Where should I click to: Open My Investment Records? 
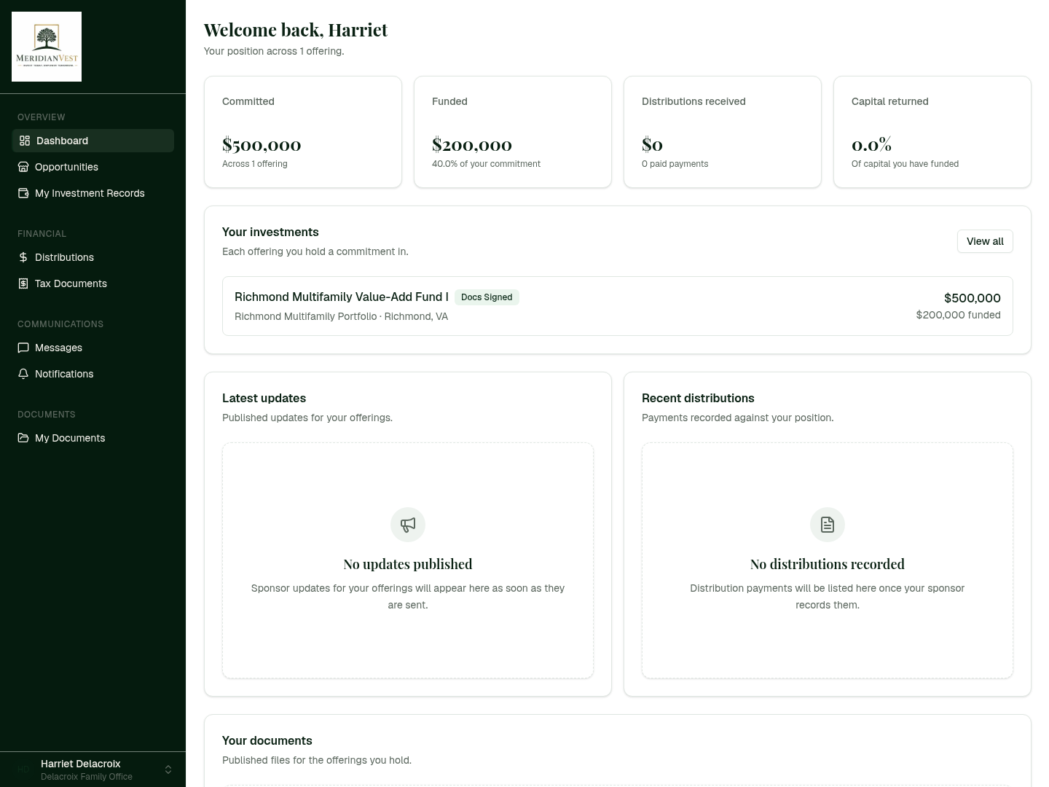[x=93, y=193]
